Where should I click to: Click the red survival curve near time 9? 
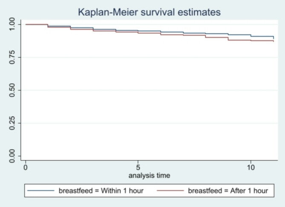pyautogui.click(x=228, y=39)
